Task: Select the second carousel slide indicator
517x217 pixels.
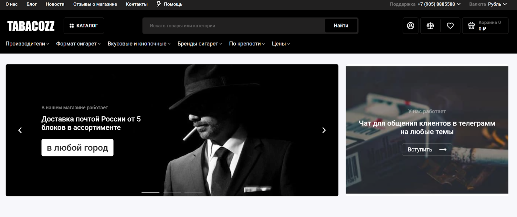Action: pyautogui.click(x=172, y=192)
